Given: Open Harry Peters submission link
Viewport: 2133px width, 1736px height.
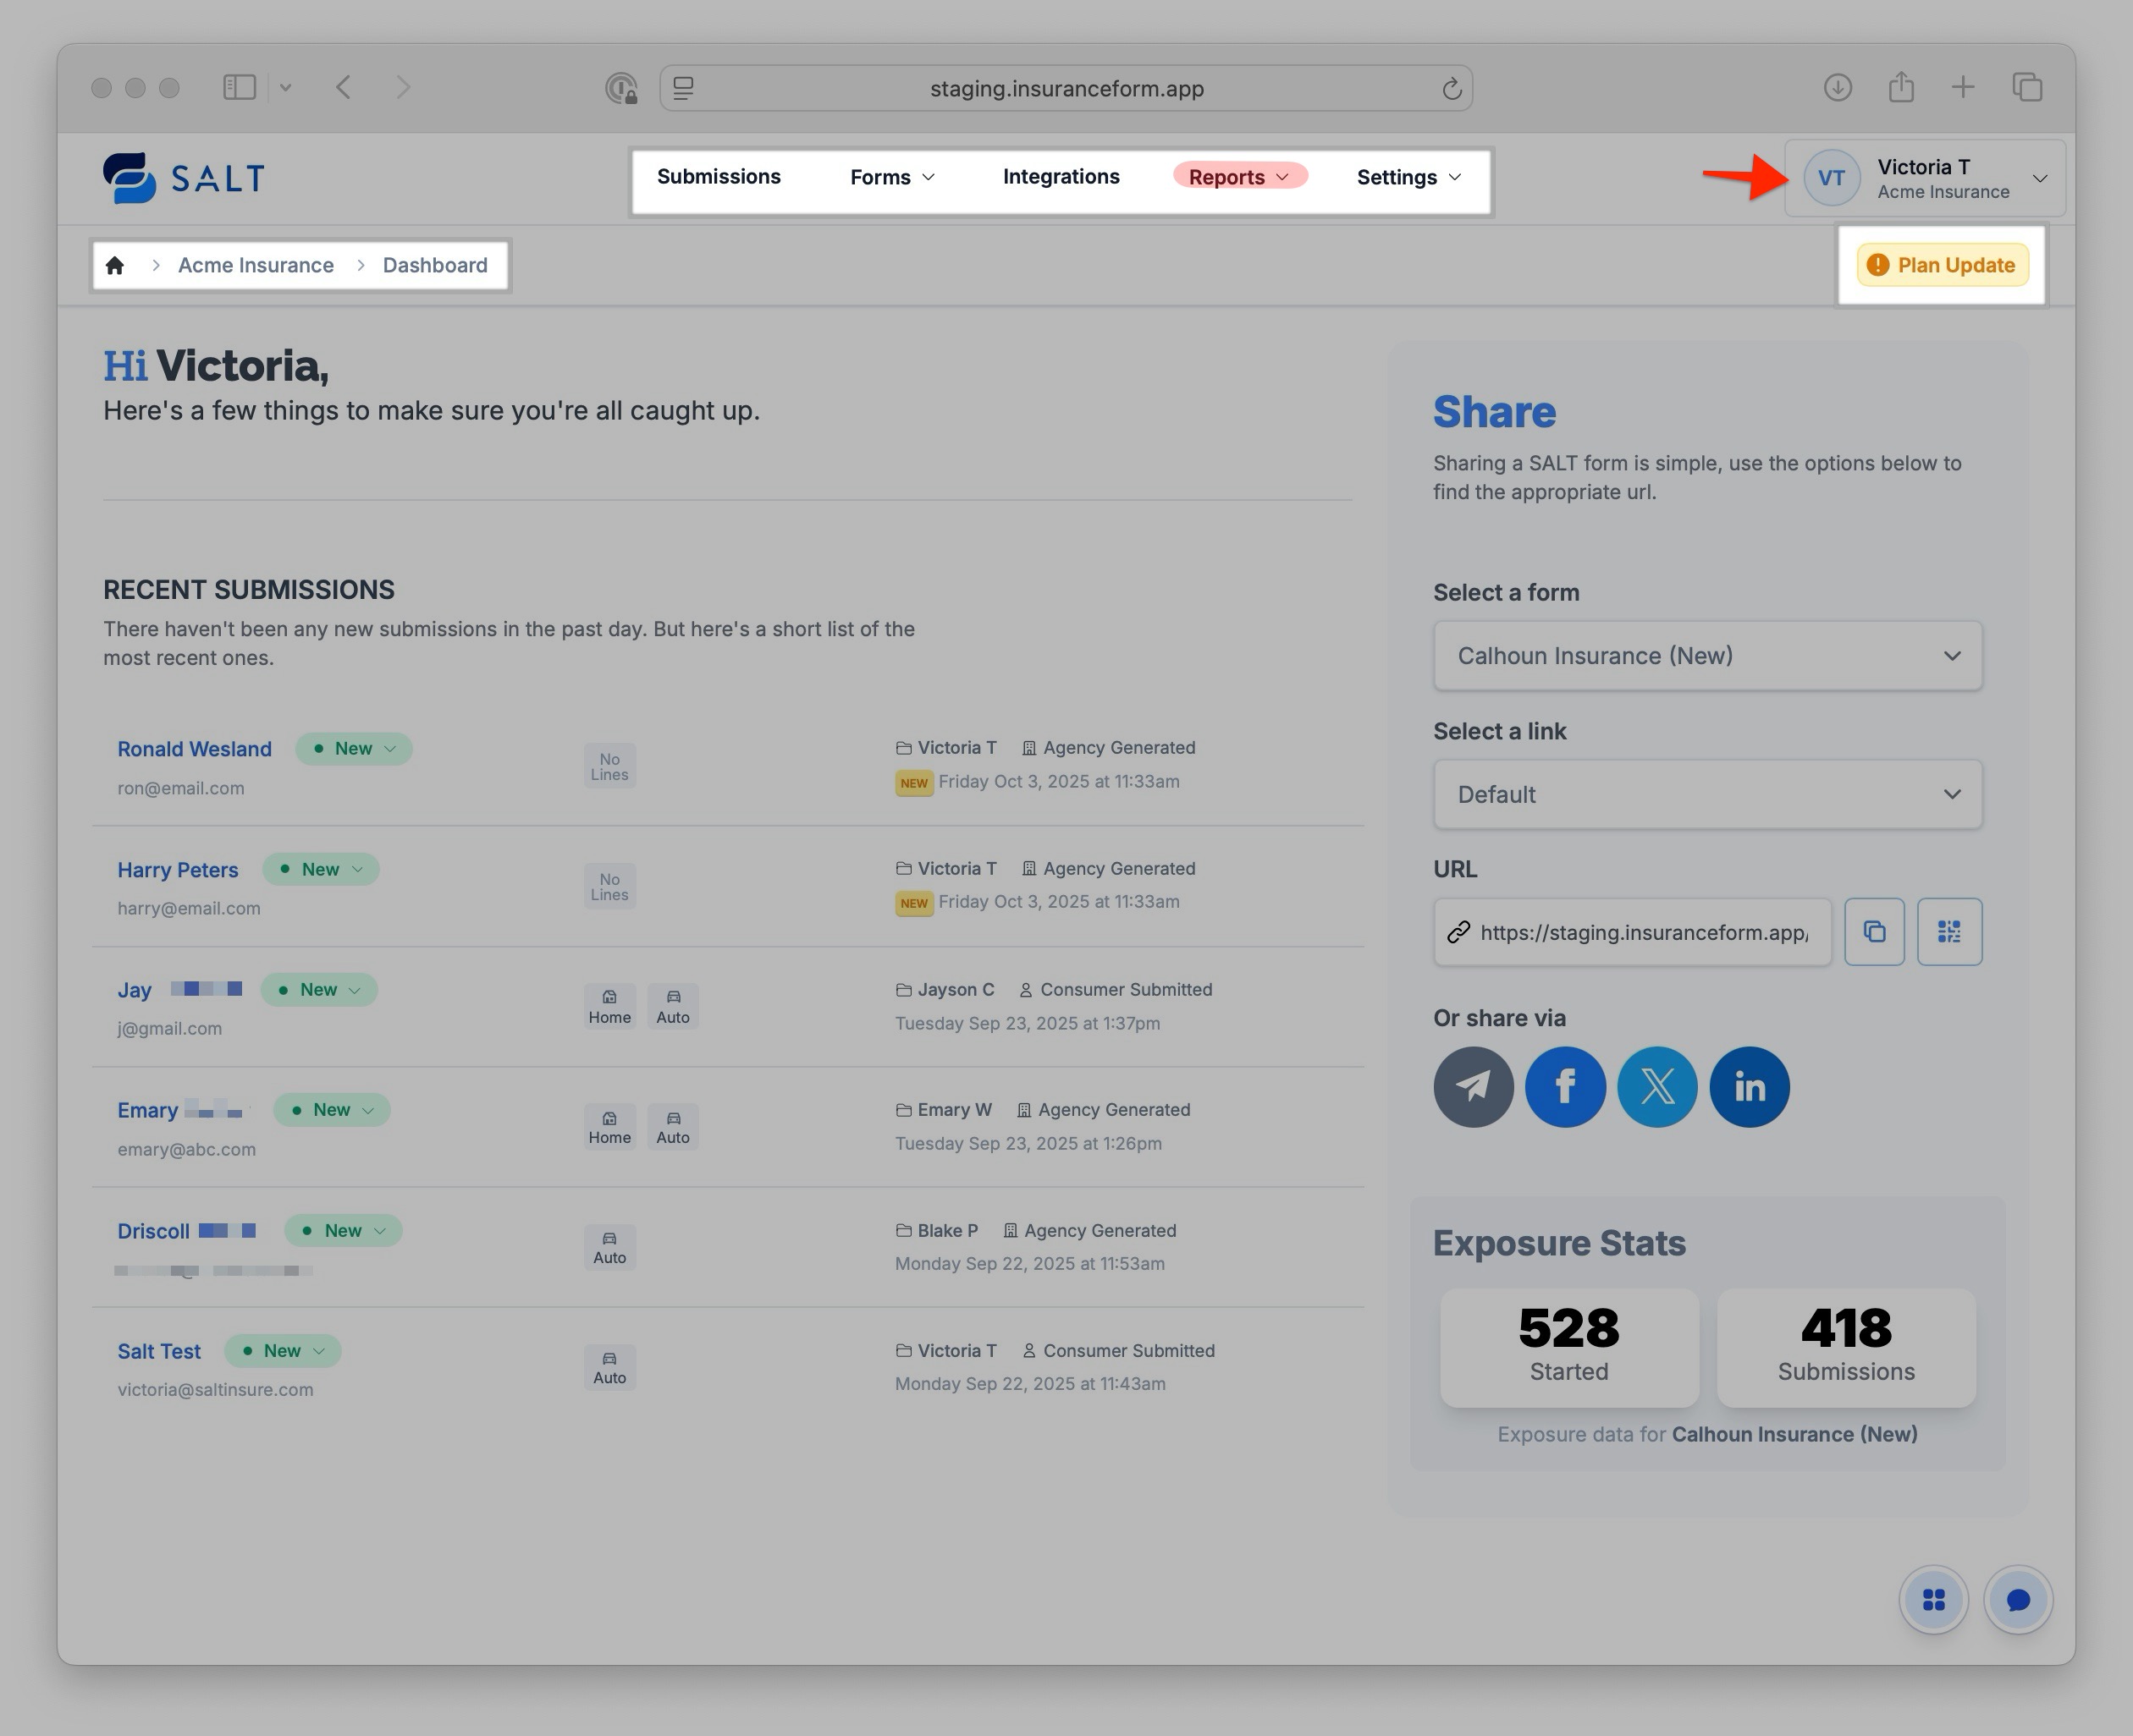Looking at the screenshot, I should (178, 870).
